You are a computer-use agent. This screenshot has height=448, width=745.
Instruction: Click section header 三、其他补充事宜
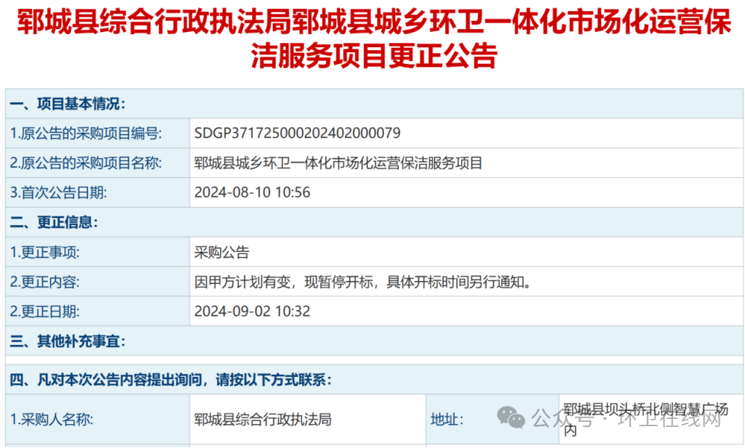[68, 341]
